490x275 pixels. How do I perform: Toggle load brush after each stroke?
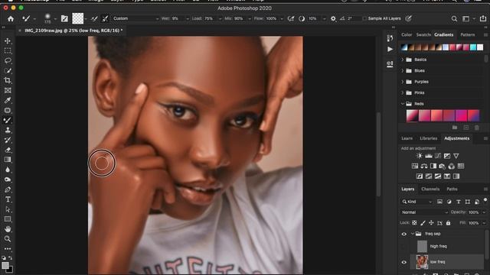(x=94, y=18)
